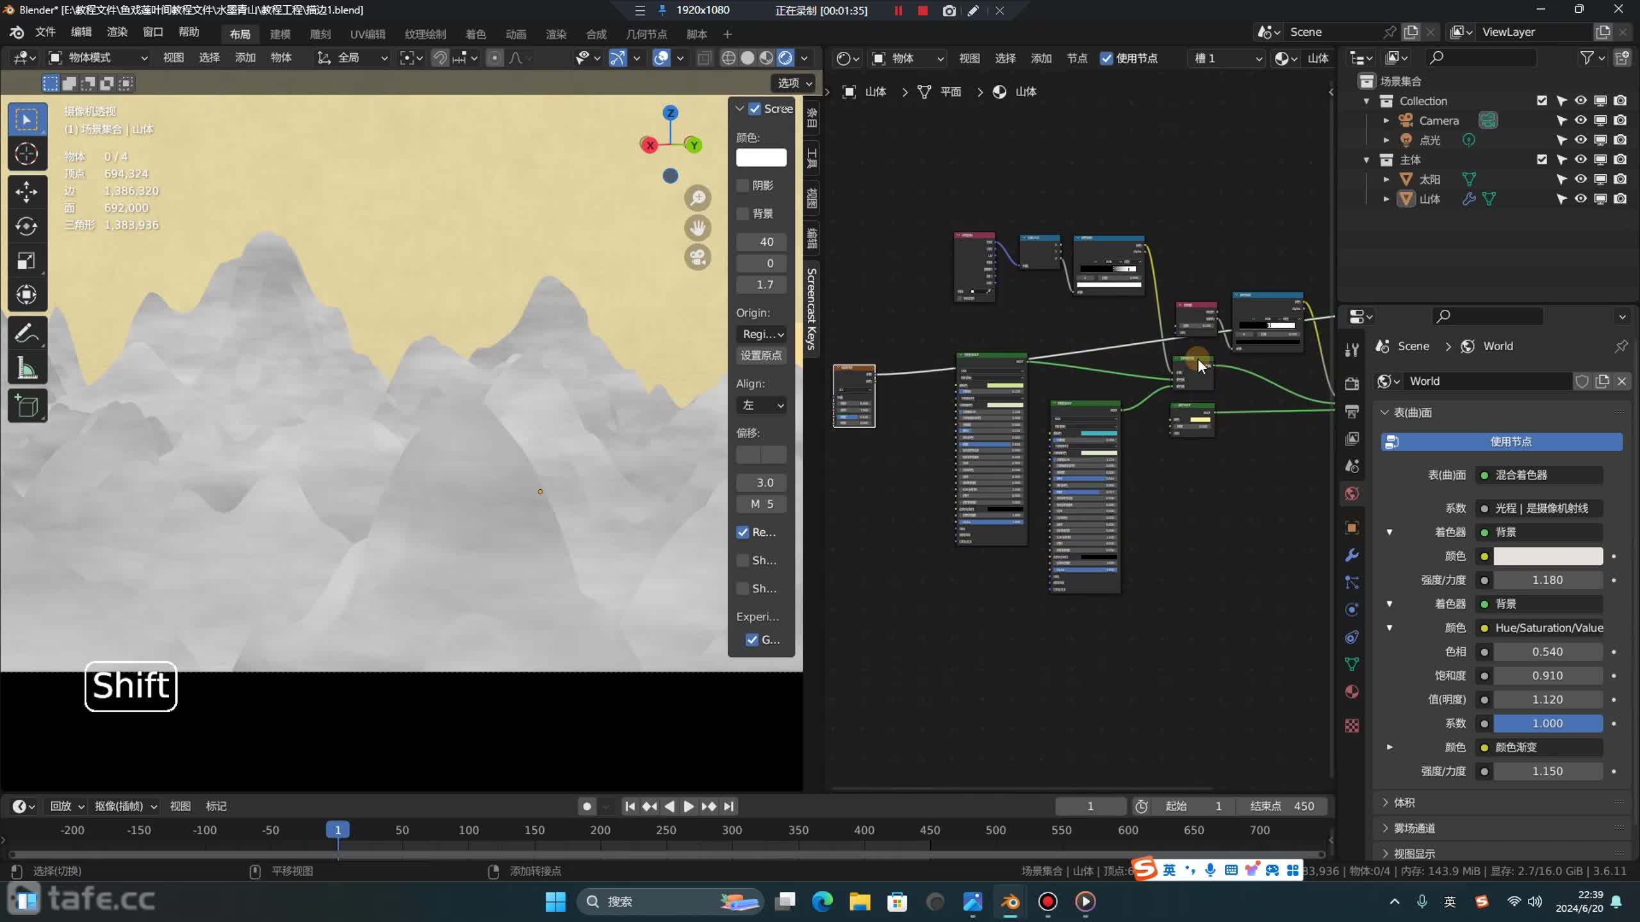The width and height of the screenshot is (1640, 922).
Task: Open the 全局 transform orientation dropdown
Action: click(x=352, y=58)
